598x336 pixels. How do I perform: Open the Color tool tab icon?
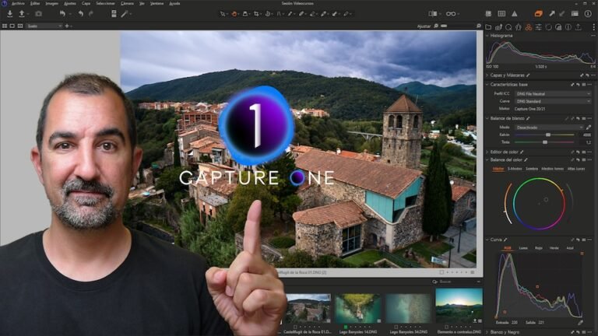coord(528,27)
